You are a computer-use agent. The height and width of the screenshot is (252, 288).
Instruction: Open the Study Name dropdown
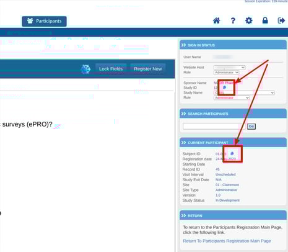pos(244,92)
